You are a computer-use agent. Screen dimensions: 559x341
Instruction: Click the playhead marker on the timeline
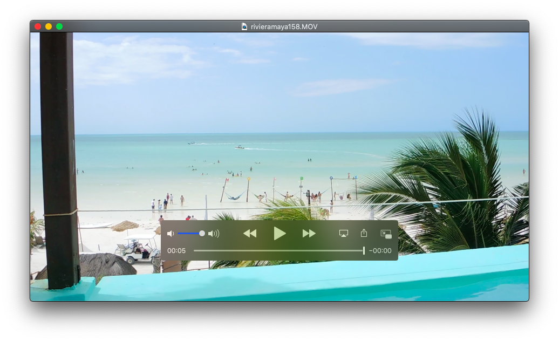[x=364, y=250]
